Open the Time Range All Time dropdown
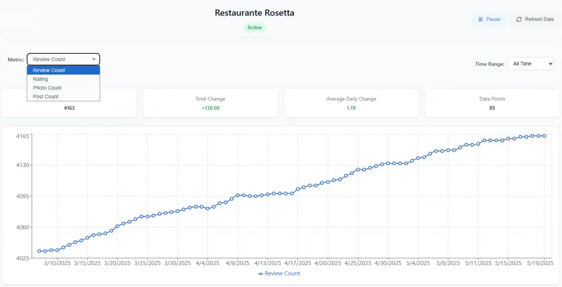 [x=531, y=64]
